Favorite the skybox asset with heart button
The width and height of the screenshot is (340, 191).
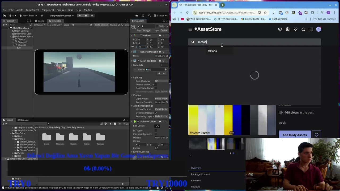(316, 135)
